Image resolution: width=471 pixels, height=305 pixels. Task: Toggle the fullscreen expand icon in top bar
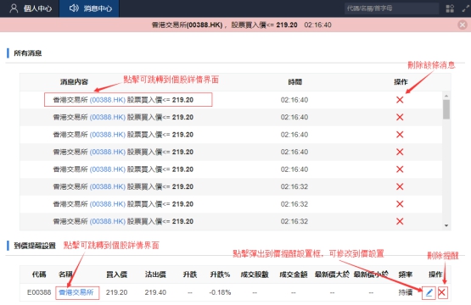point(465,8)
